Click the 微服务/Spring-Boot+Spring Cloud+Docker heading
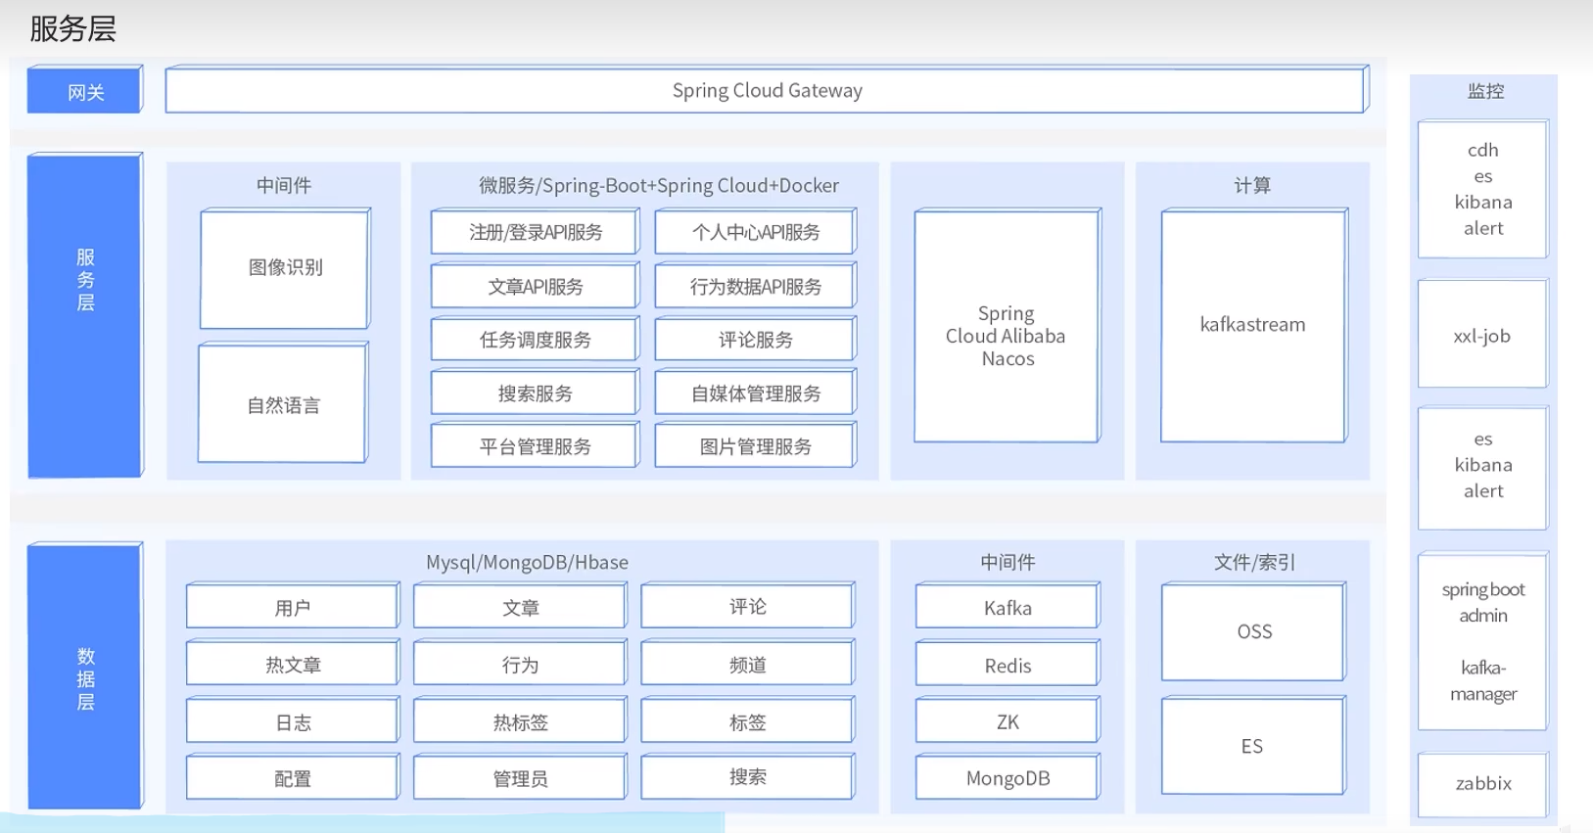1593x833 pixels. [x=658, y=185]
